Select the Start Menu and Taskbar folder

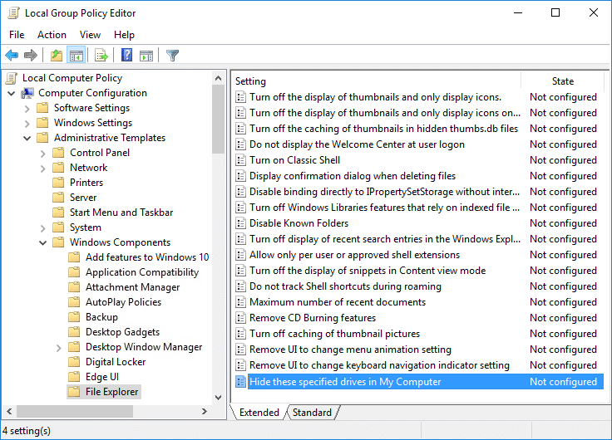121,213
